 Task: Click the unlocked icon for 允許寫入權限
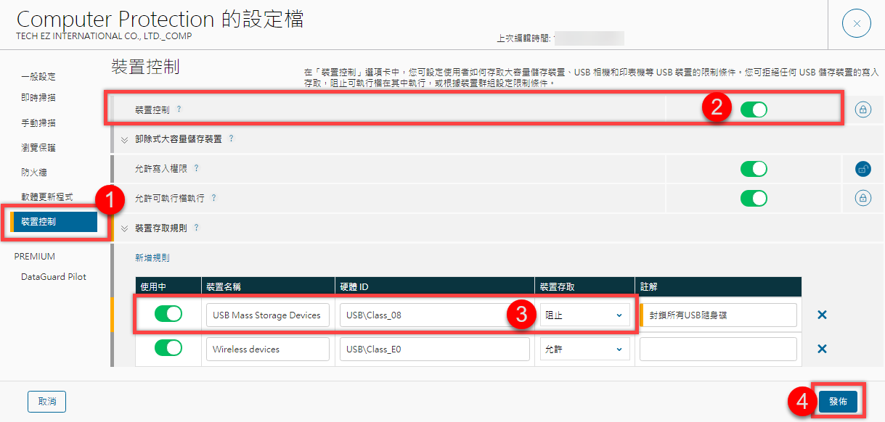pos(862,169)
